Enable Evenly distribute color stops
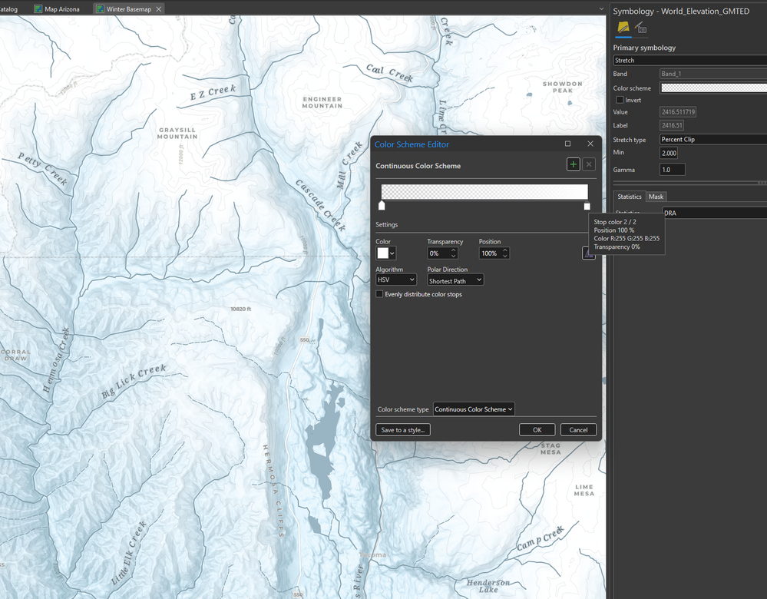The height and width of the screenshot is (599, 767). point(379,294)
